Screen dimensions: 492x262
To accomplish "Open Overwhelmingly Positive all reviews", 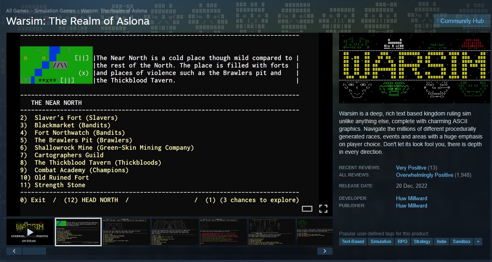I will 425,175.
